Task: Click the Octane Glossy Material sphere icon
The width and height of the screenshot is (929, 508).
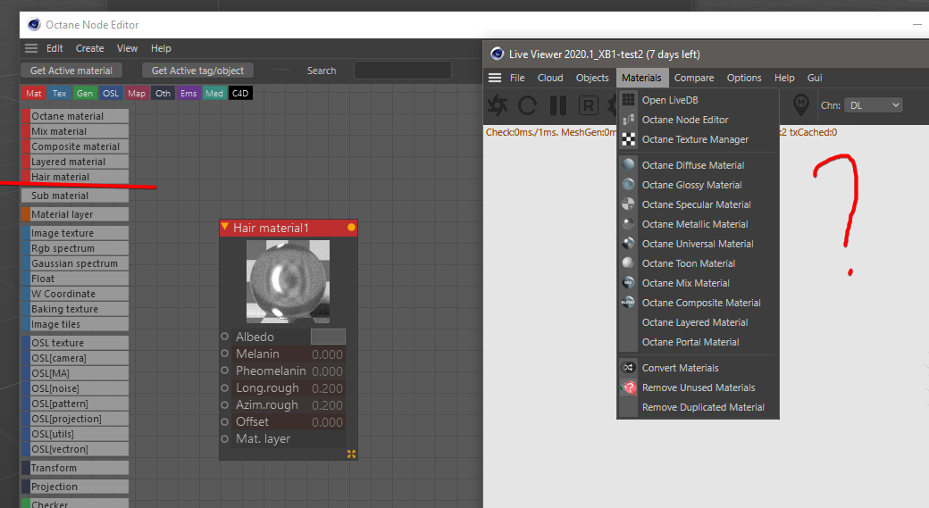Action: (x=629, y=184)
